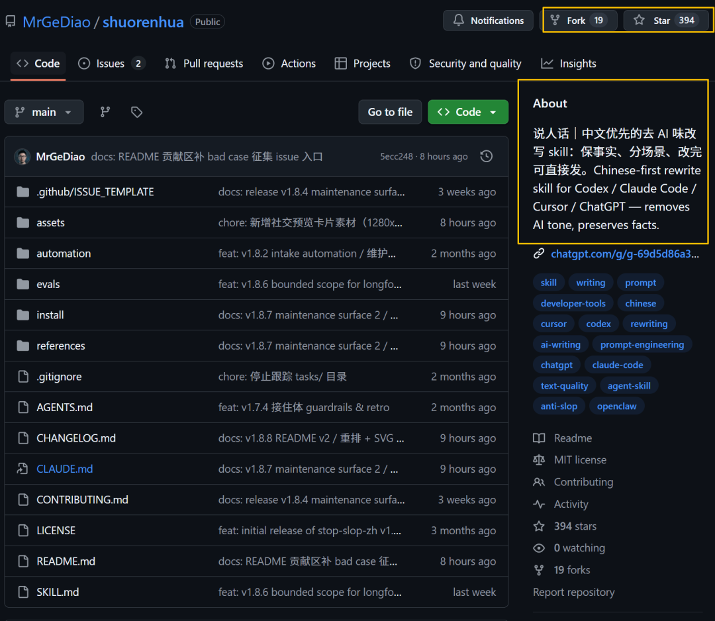Open the main branch dropdown

(x=44, y=112)
